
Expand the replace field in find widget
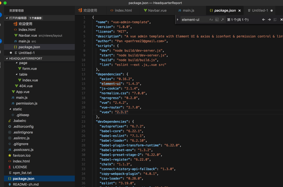click(178, 20)
